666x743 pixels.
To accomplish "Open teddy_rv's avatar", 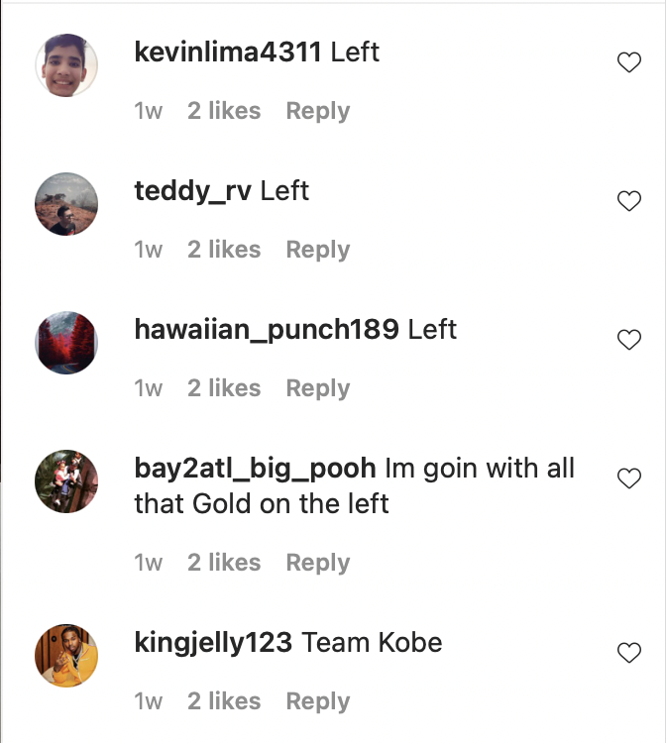I will click(x=66, y=204).
